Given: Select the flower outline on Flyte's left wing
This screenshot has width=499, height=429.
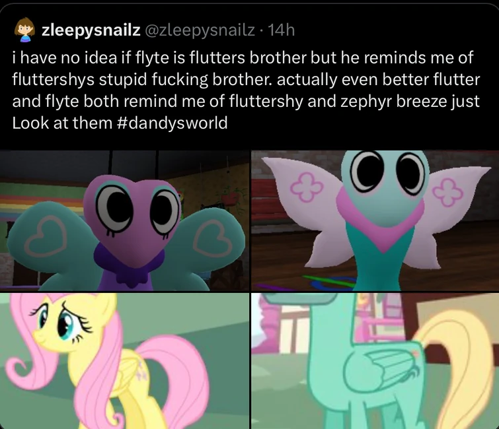Looking at the screenshot, I should click(x=307, y=187).
